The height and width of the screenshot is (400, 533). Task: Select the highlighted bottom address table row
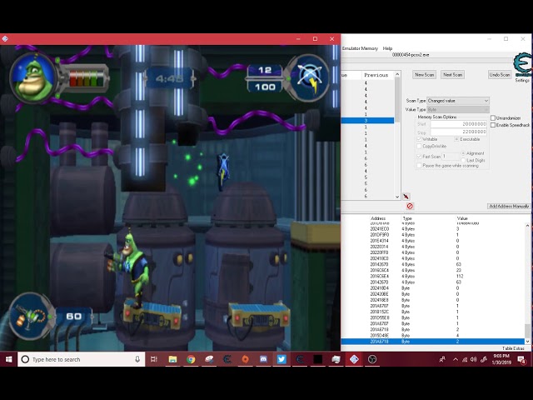(432, 341)
